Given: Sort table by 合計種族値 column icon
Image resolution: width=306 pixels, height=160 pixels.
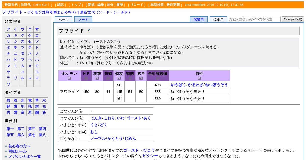Looking at the screenshot, I should (158, 78).
